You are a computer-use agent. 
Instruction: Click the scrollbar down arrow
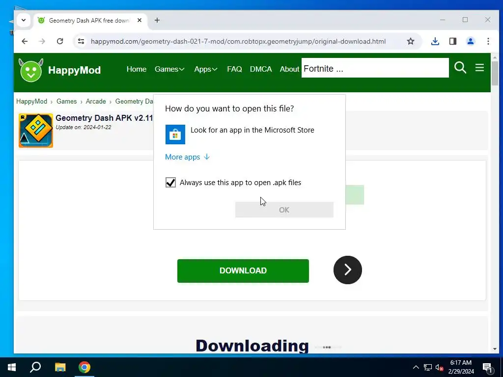click(x=495, y=349)
